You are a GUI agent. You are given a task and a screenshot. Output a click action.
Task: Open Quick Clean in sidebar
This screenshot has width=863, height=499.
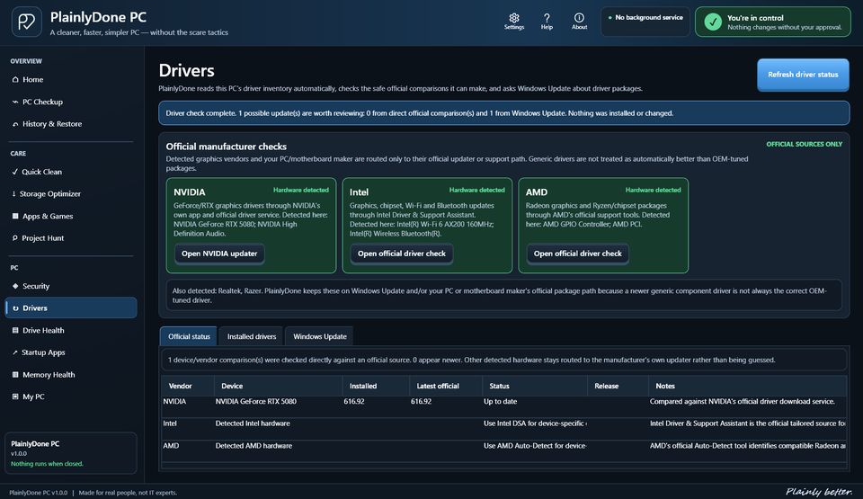pyautogui.click(x=70, y=172)
